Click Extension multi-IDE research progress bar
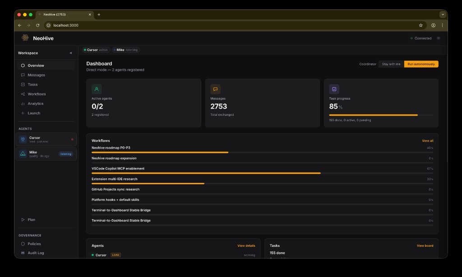The width and height of the screenshot is (462, 277). [262, 183]
